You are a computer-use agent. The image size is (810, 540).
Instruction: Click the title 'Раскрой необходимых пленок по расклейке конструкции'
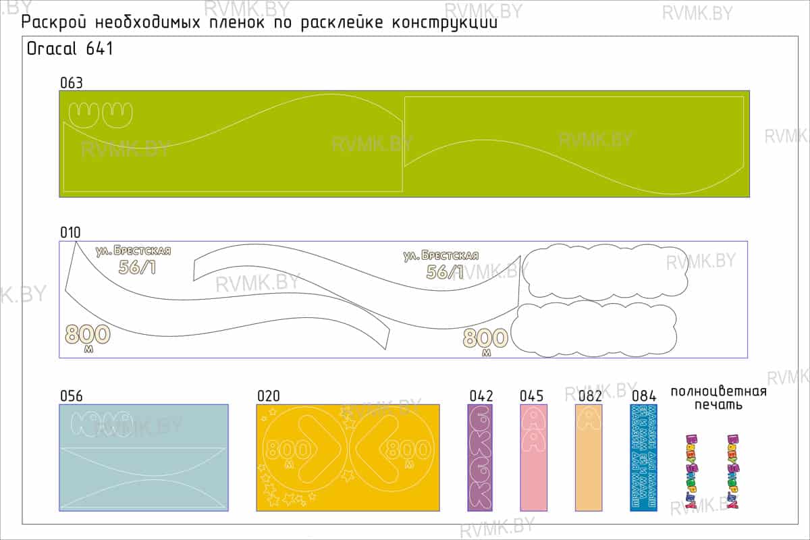[x=260, y=22]
